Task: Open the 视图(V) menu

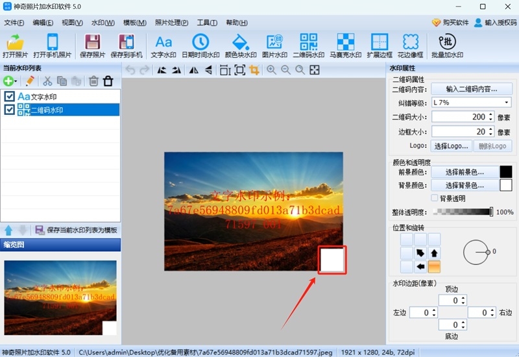Action: pos(72,23)
